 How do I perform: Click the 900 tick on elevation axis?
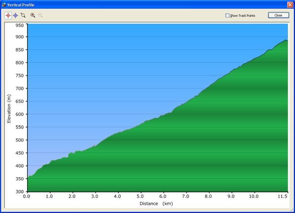pos(20,37)
